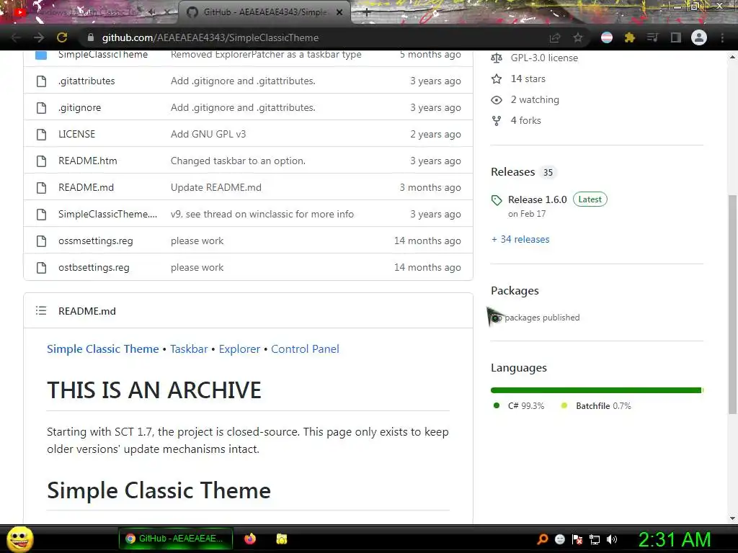The width and height of the screenshot is (738, 553).
Task: Click the 2:31 AM taskbar clock
Action: 674,539
